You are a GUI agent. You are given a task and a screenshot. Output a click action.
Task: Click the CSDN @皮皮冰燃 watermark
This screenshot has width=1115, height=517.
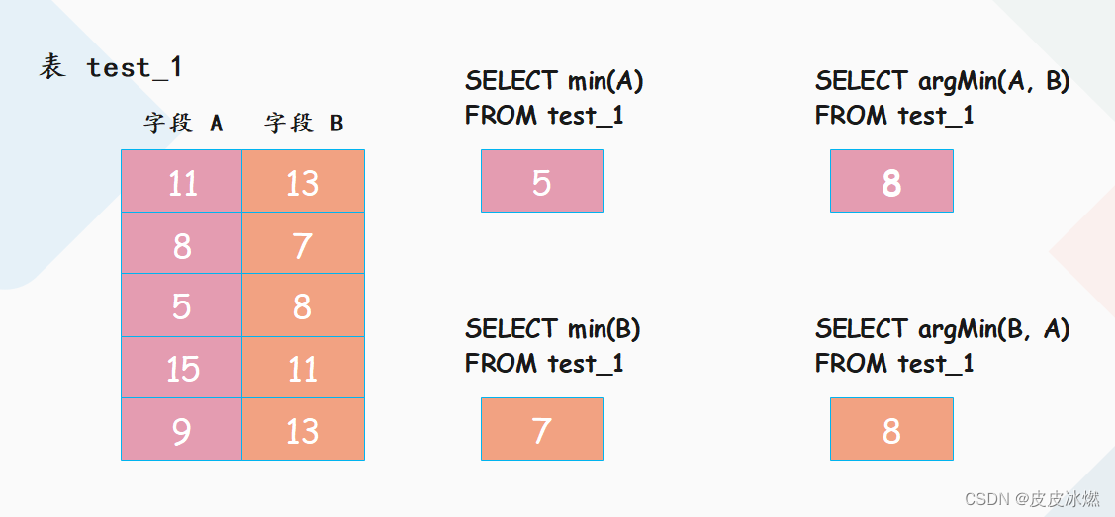point(1033,498)
